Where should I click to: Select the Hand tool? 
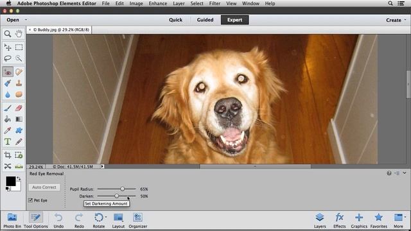pyautogui.click(x=19, y=34)
